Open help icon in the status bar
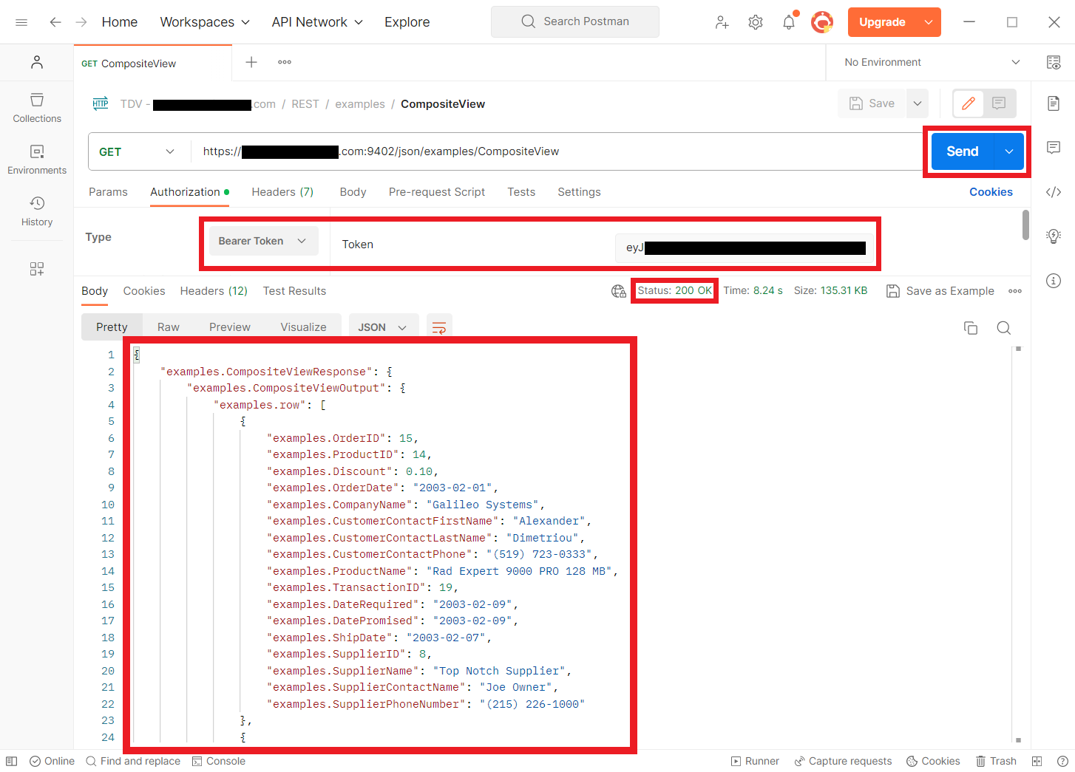 click(x=1062, y=761)
